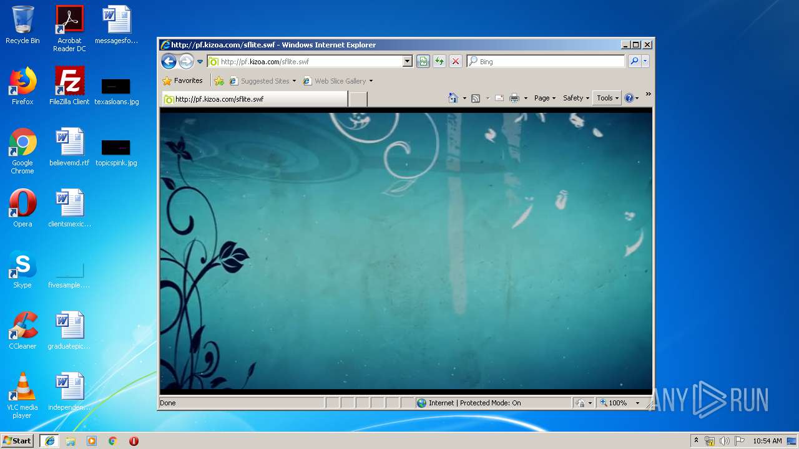Open the Favorites center
The image size is (799, 449).
[182, 80]
